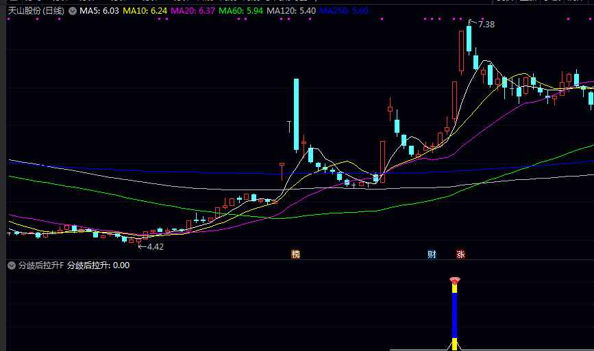The image size is (594, 351).
Task: Select the blue signal bar in indicator panel
Action: pos(455,315)
